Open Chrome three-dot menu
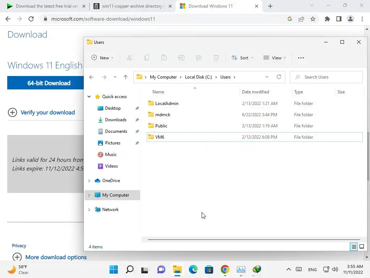Image resolution: width=370 pixels, height=278 pixels. tap(362, 19)
